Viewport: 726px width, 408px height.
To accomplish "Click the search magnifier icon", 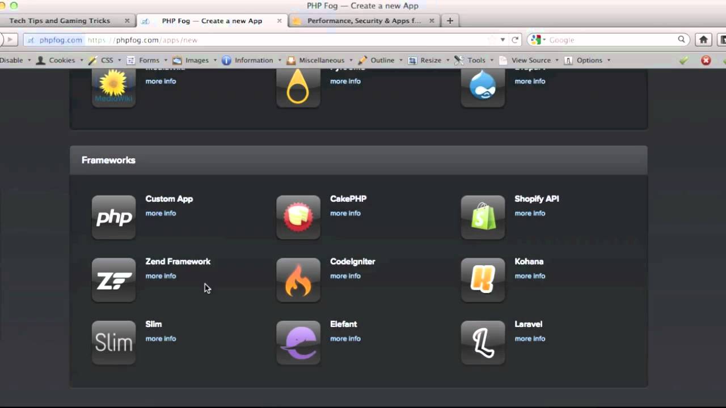I will 682,40.
